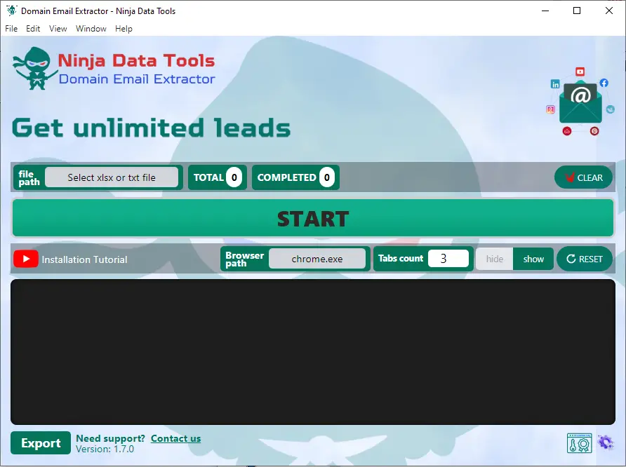Click the YouTube Installation Tutorial icon
This screenshot has height=467, width=626.
(x=26, y=259)
